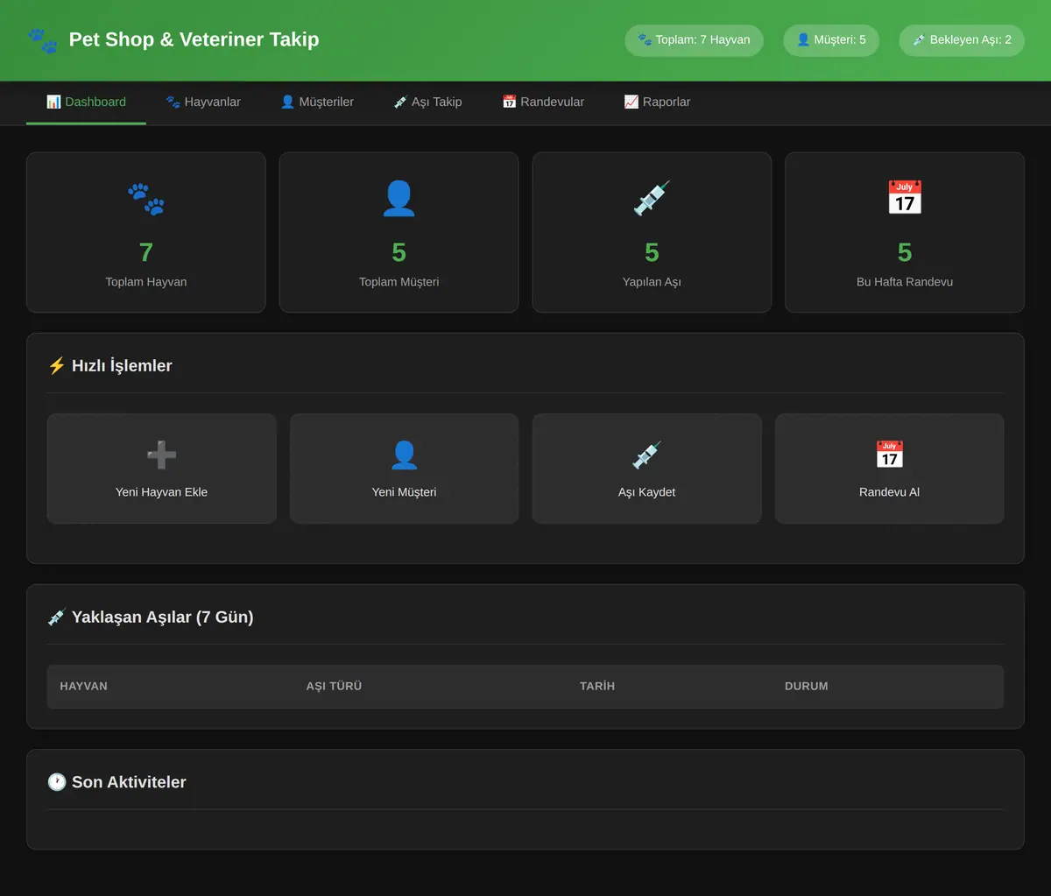This screenshot has height=896, width=1051.
Task: Click the Bekleyen Aşı: 2 badge
Action: pyautogui.click(x=962, y=40)
